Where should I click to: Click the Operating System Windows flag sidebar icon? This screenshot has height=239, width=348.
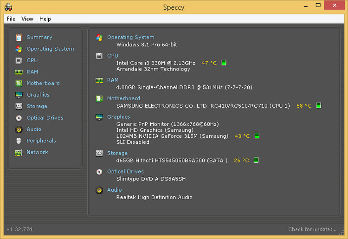pos(19,49)
